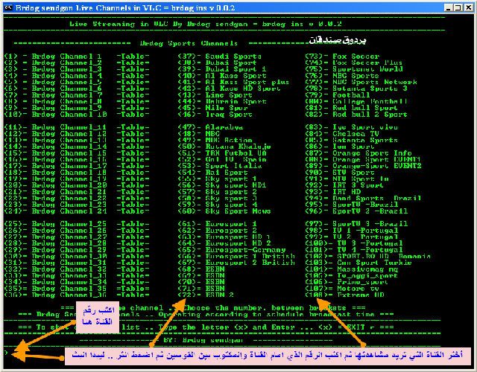Click the "(107)- Motors tv" row
The height and width of the screenshot is (372, 477).
point(342,289)
